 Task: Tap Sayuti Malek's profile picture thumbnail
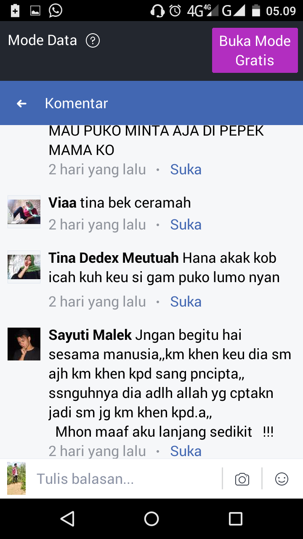coord(24,344)
